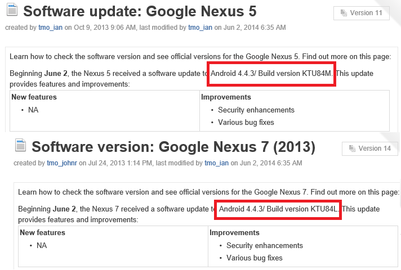This screenshot has width=401, height=270.
Task: Open the Version 11 history button
Action: [361, 13]
